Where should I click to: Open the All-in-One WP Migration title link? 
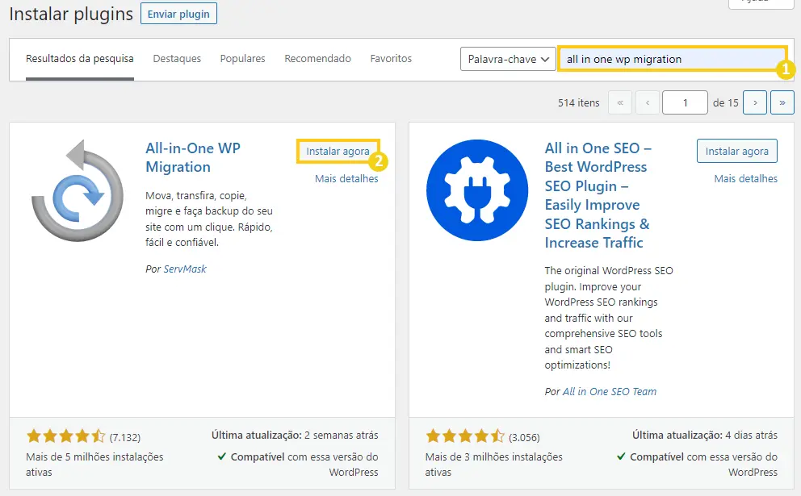[193, 158]
